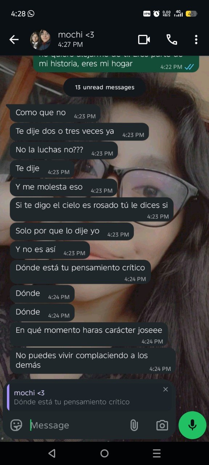The width and height of the screenshot is (209, 465).
Task: Start a video call with mochi
Action: [144, 40]
